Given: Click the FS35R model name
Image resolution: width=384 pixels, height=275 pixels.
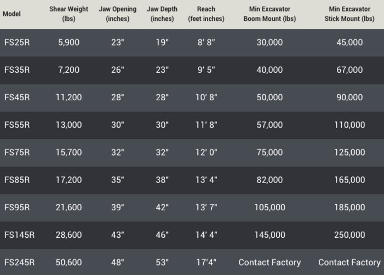Looking at the screenshot, I should [x=17, y=70].
